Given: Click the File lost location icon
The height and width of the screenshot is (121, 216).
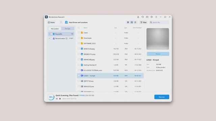Looking at the screenshot, I should coord(54,38).
